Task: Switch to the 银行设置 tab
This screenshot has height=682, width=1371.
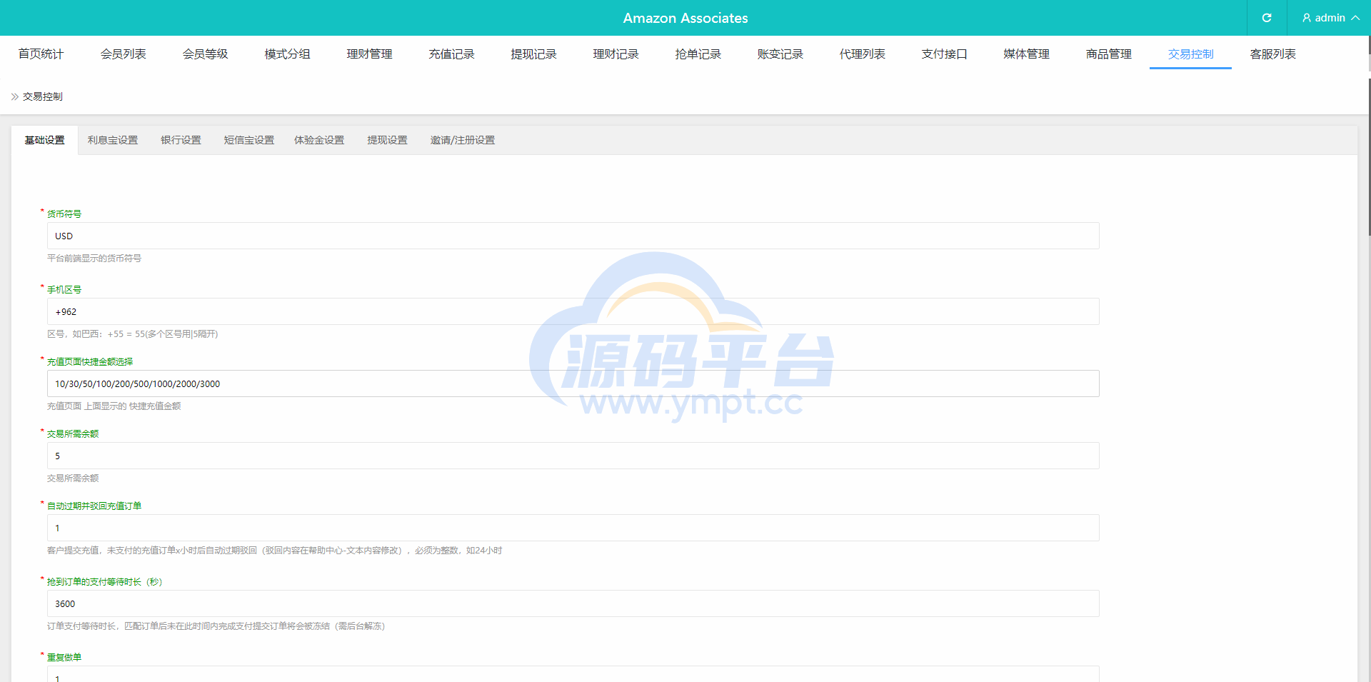Action: (181, 140)
